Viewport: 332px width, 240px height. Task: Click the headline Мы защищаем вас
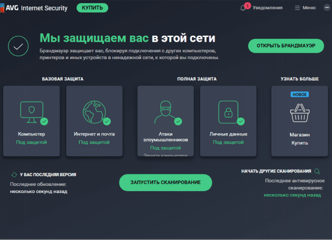click(x=94, y=38)
